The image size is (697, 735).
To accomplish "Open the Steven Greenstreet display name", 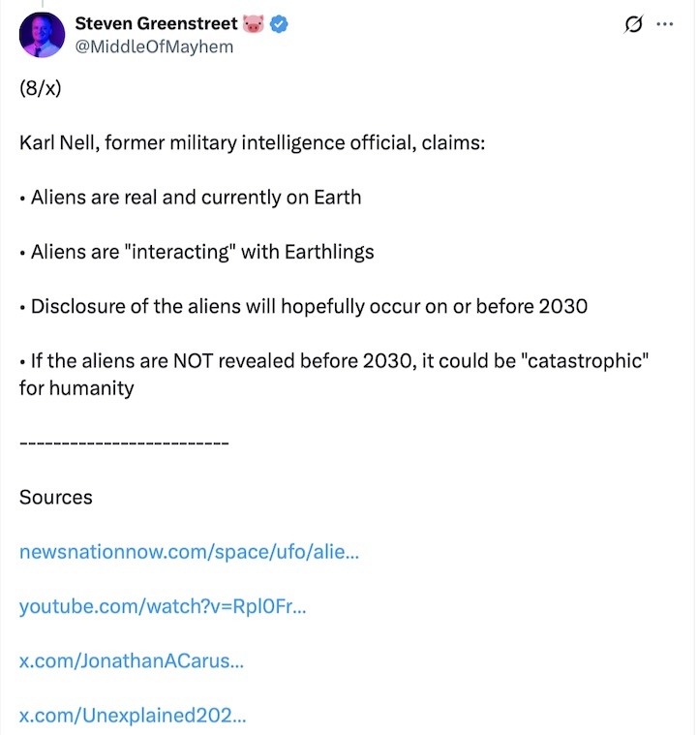I will coord(155,24).
